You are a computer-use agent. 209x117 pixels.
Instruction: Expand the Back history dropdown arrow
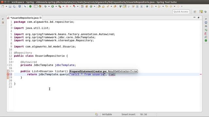pyautogui.click(x=174, y=6)
